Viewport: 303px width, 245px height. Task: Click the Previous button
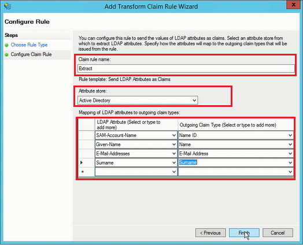[210, 233]
